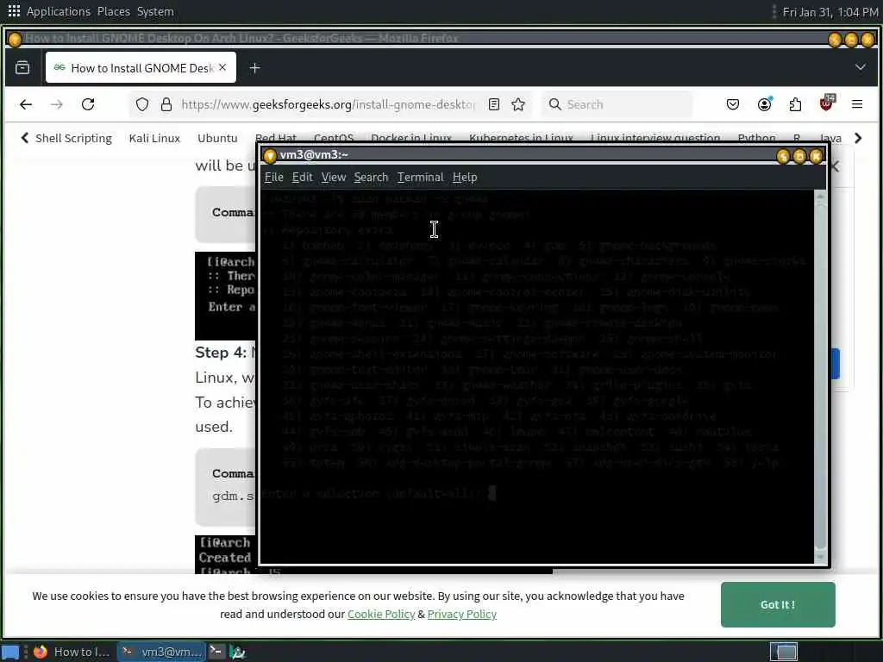The height and width of the screenshot is (662, 883).
Task: Reload the current page
Action: coord(88,104)
